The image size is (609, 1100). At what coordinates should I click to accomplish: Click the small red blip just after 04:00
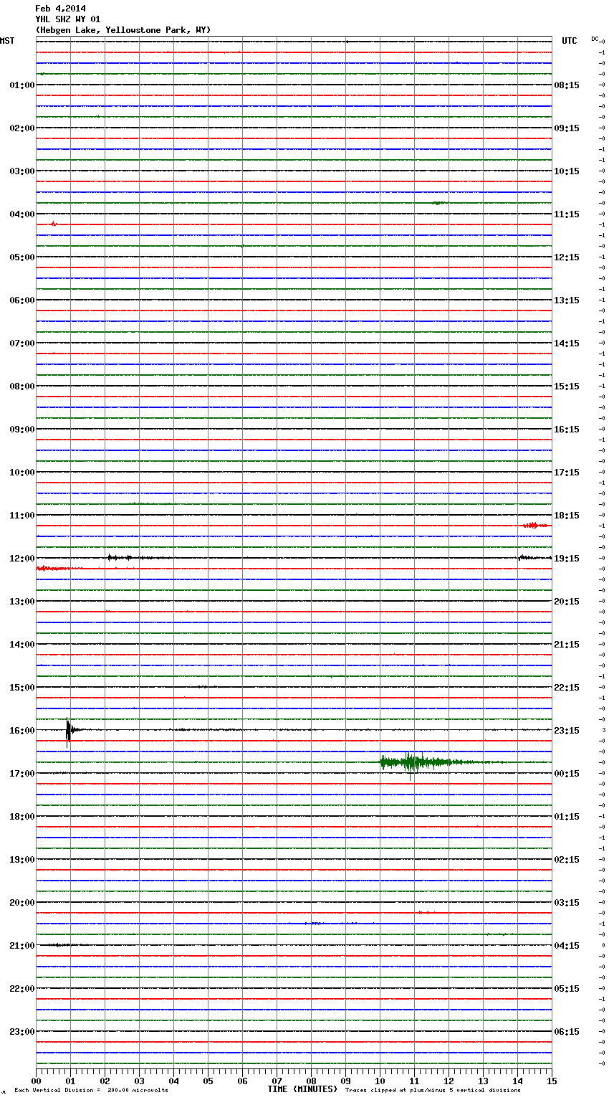(54, 224)
